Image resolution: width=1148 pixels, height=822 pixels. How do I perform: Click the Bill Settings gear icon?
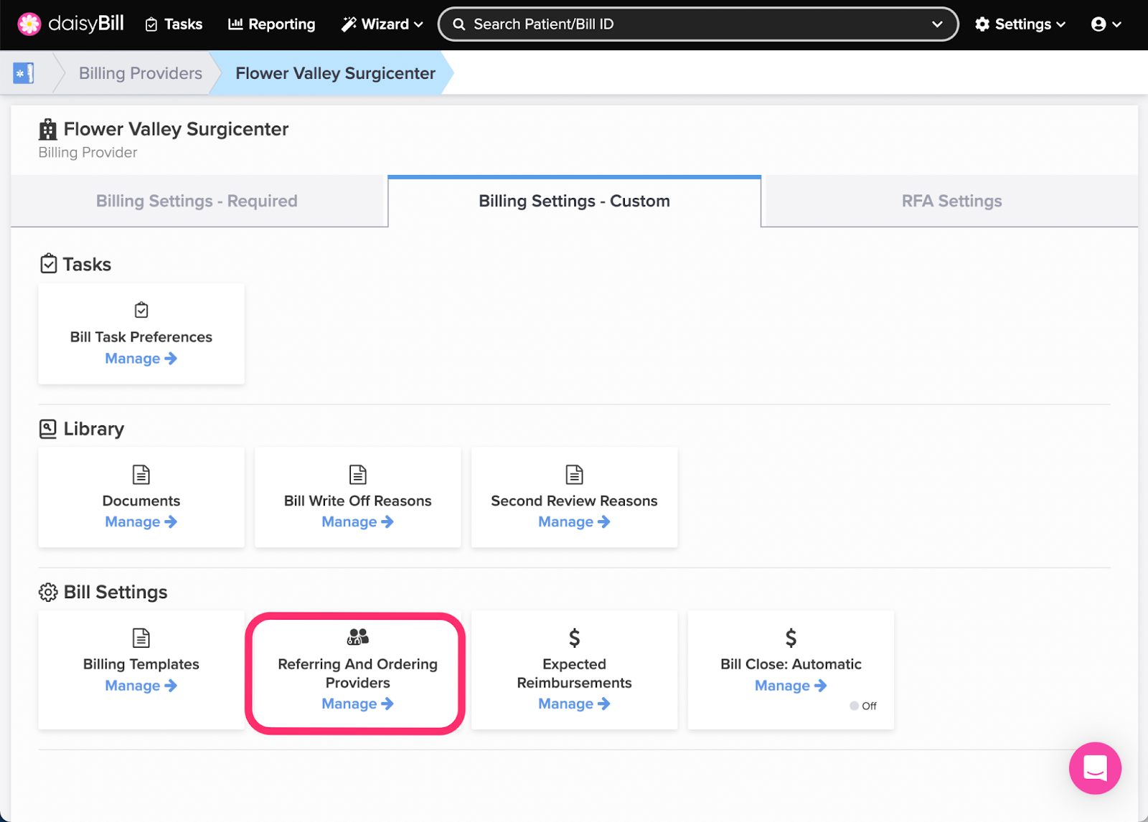48,592
